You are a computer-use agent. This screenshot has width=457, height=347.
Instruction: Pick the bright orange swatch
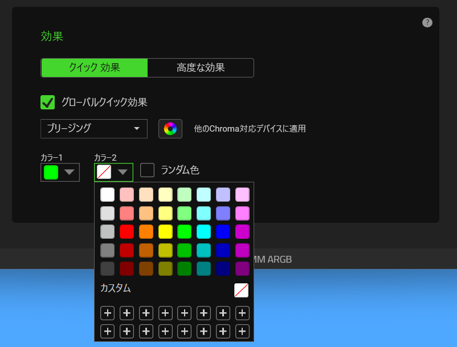[x=146, y=232]
